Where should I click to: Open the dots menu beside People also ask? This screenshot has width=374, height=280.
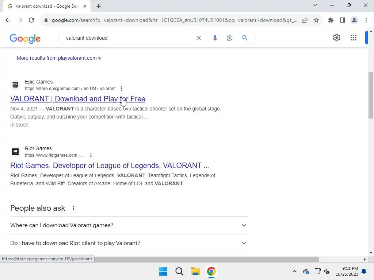[x=73, y=208]
